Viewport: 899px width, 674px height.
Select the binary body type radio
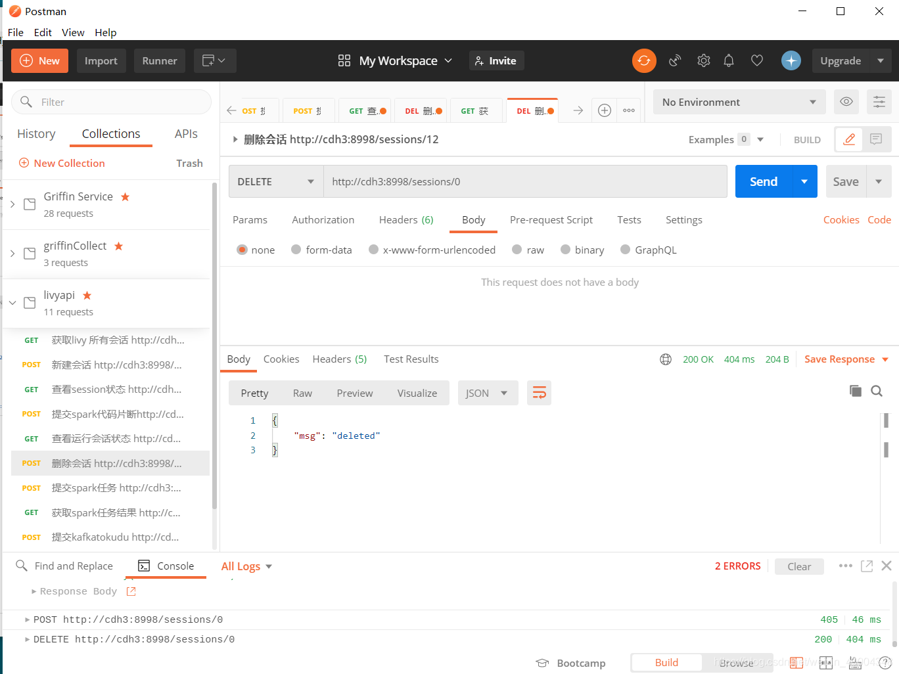tap(565, 250)
